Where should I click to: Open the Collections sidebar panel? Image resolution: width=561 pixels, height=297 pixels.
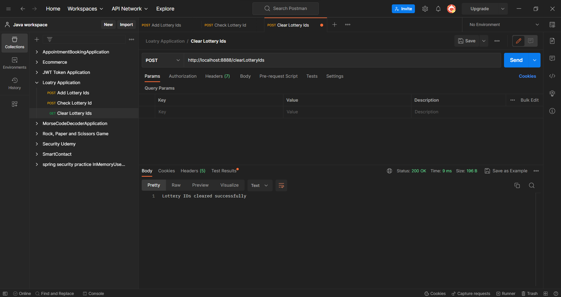click(14, 43)
